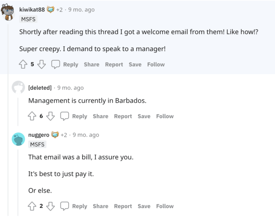
Task: Follow nuggero's comment
Action: (x=165, y=206)
